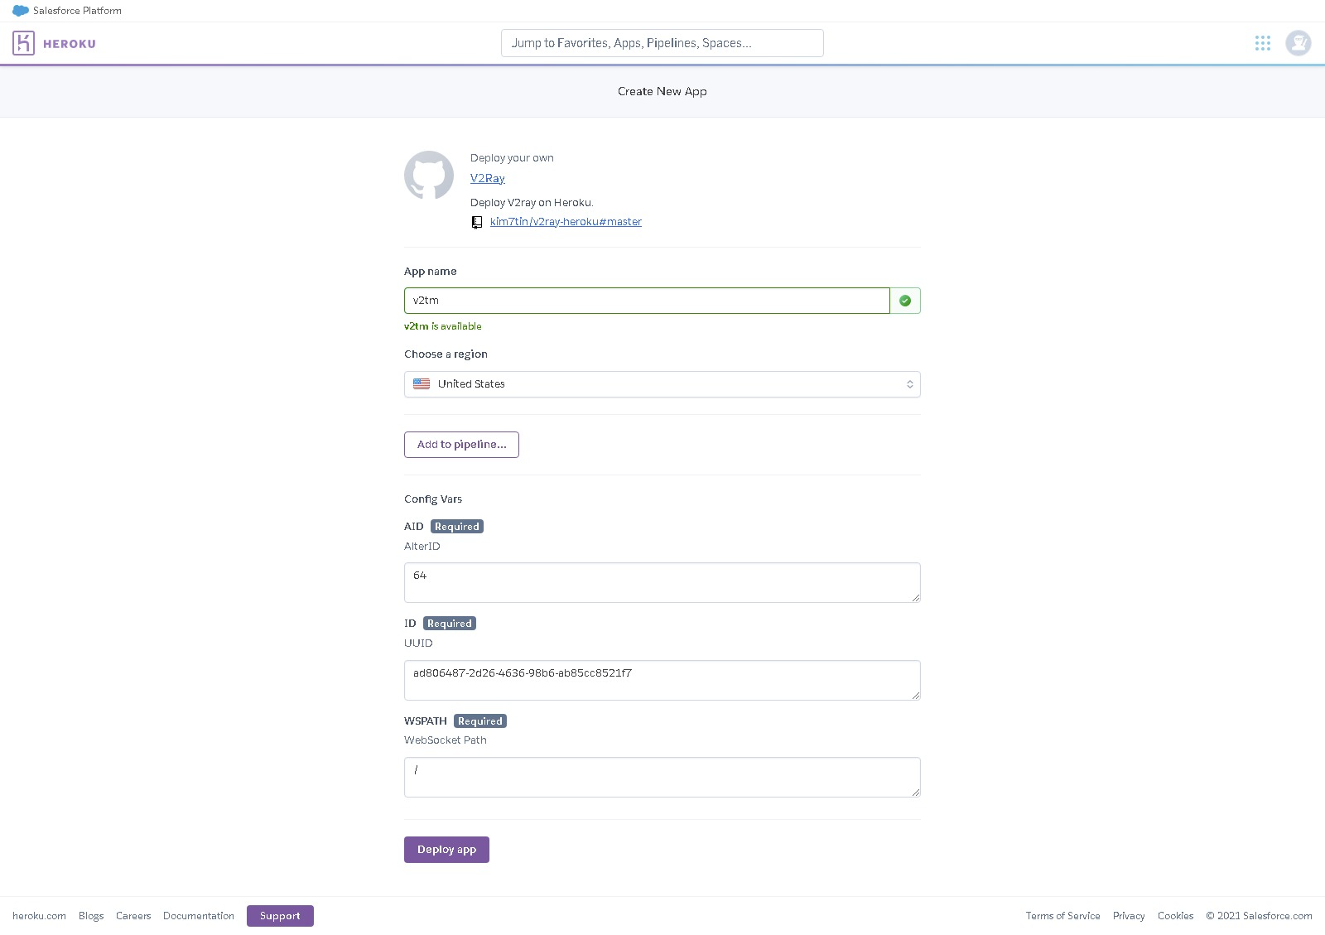Open Terms of Service link
Screen dimensions: 1325x935
tap(1062, 916)
